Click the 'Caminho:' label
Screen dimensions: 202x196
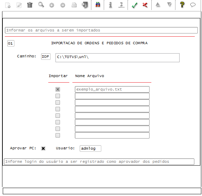click(27, 56)
